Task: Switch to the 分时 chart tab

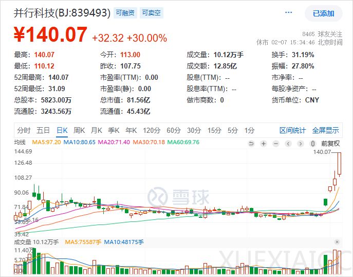Action: [24, 130]
